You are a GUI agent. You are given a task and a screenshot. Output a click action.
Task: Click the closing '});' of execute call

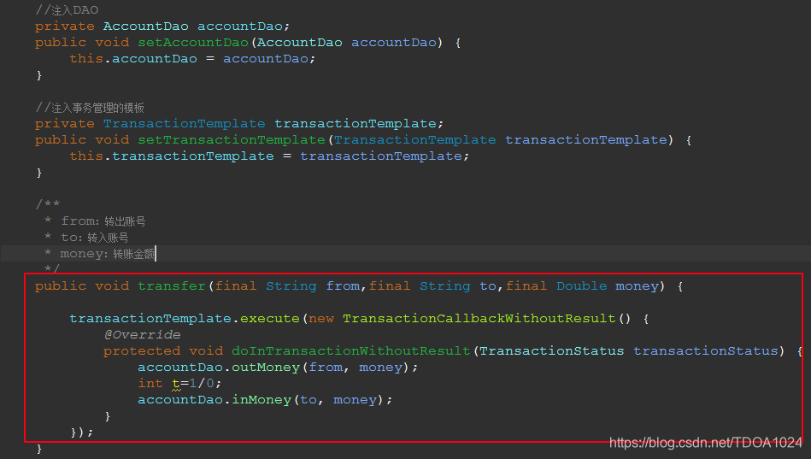click(x=82, y=433)
